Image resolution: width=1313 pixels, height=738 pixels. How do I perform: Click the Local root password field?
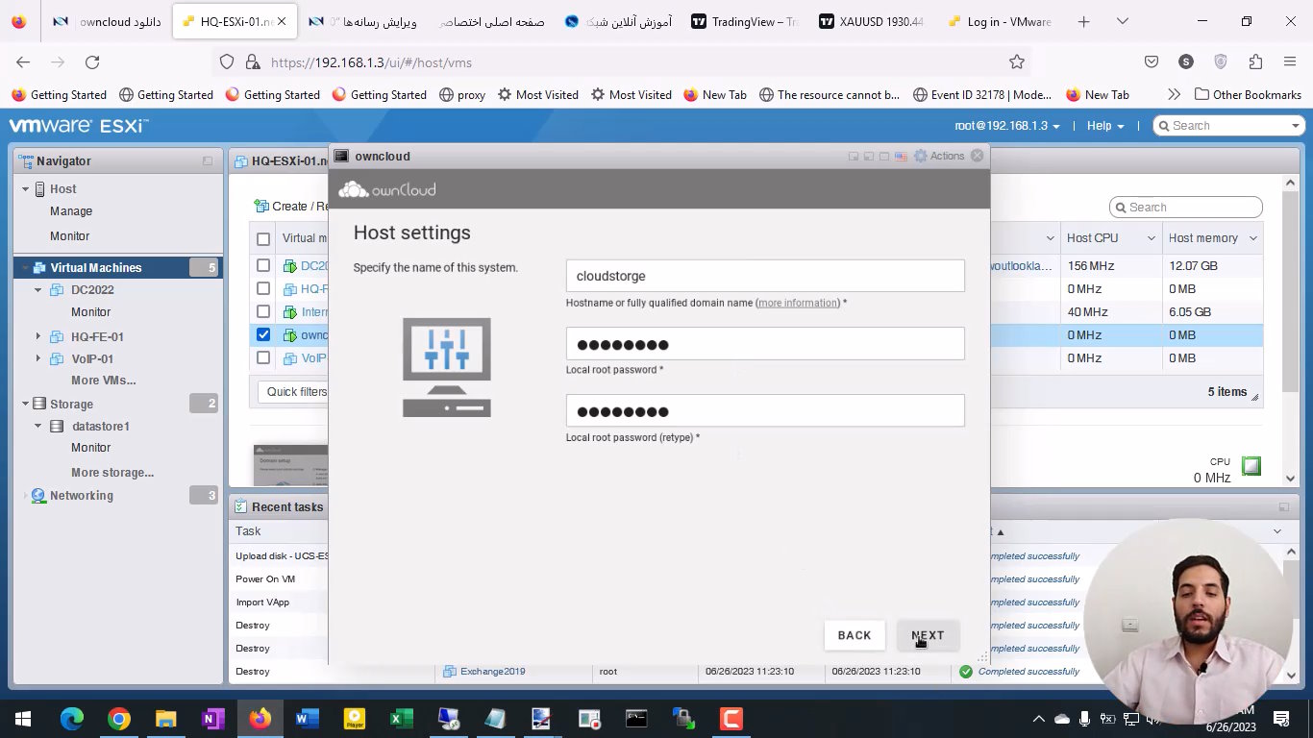765,344
